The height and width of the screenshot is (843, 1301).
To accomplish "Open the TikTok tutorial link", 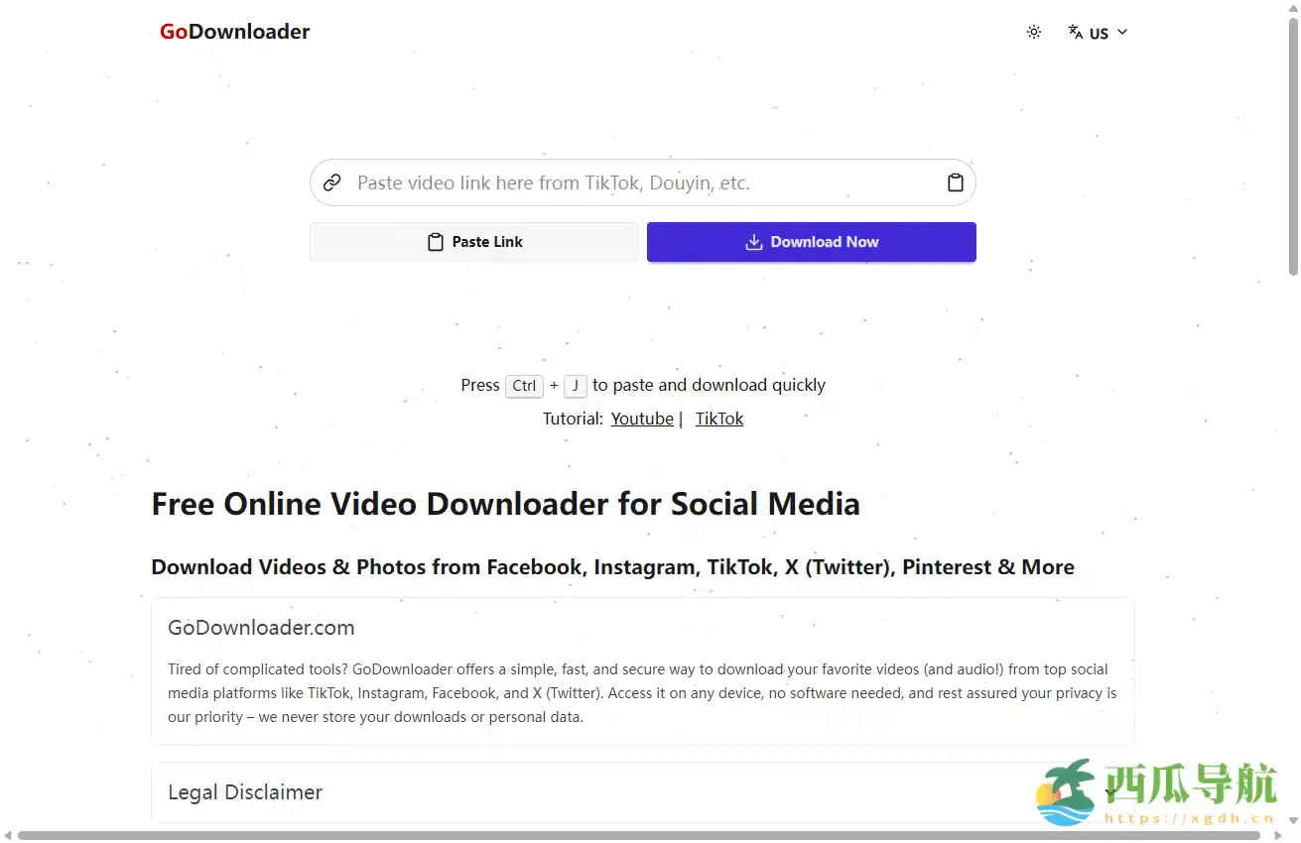I will click(718, 418).
